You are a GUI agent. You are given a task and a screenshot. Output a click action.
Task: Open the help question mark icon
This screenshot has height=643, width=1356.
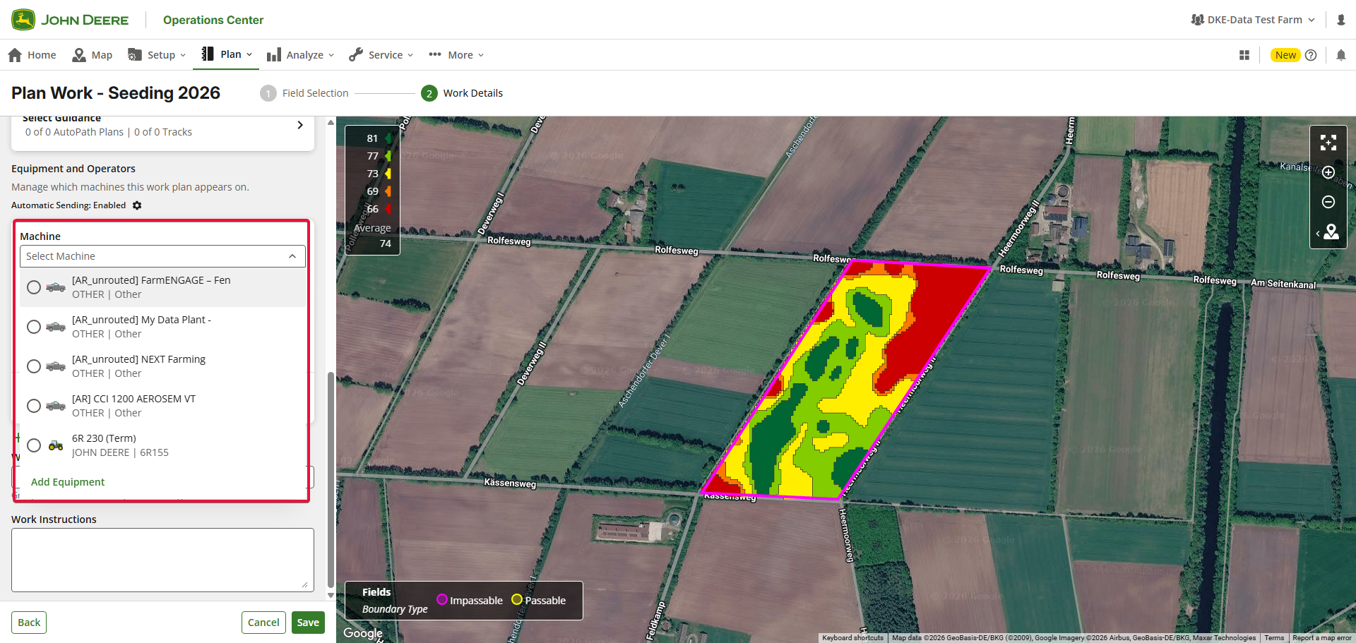click(1311, 55)
